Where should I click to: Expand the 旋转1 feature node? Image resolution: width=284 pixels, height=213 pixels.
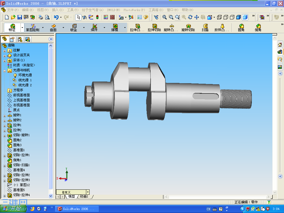coord(4,116)
